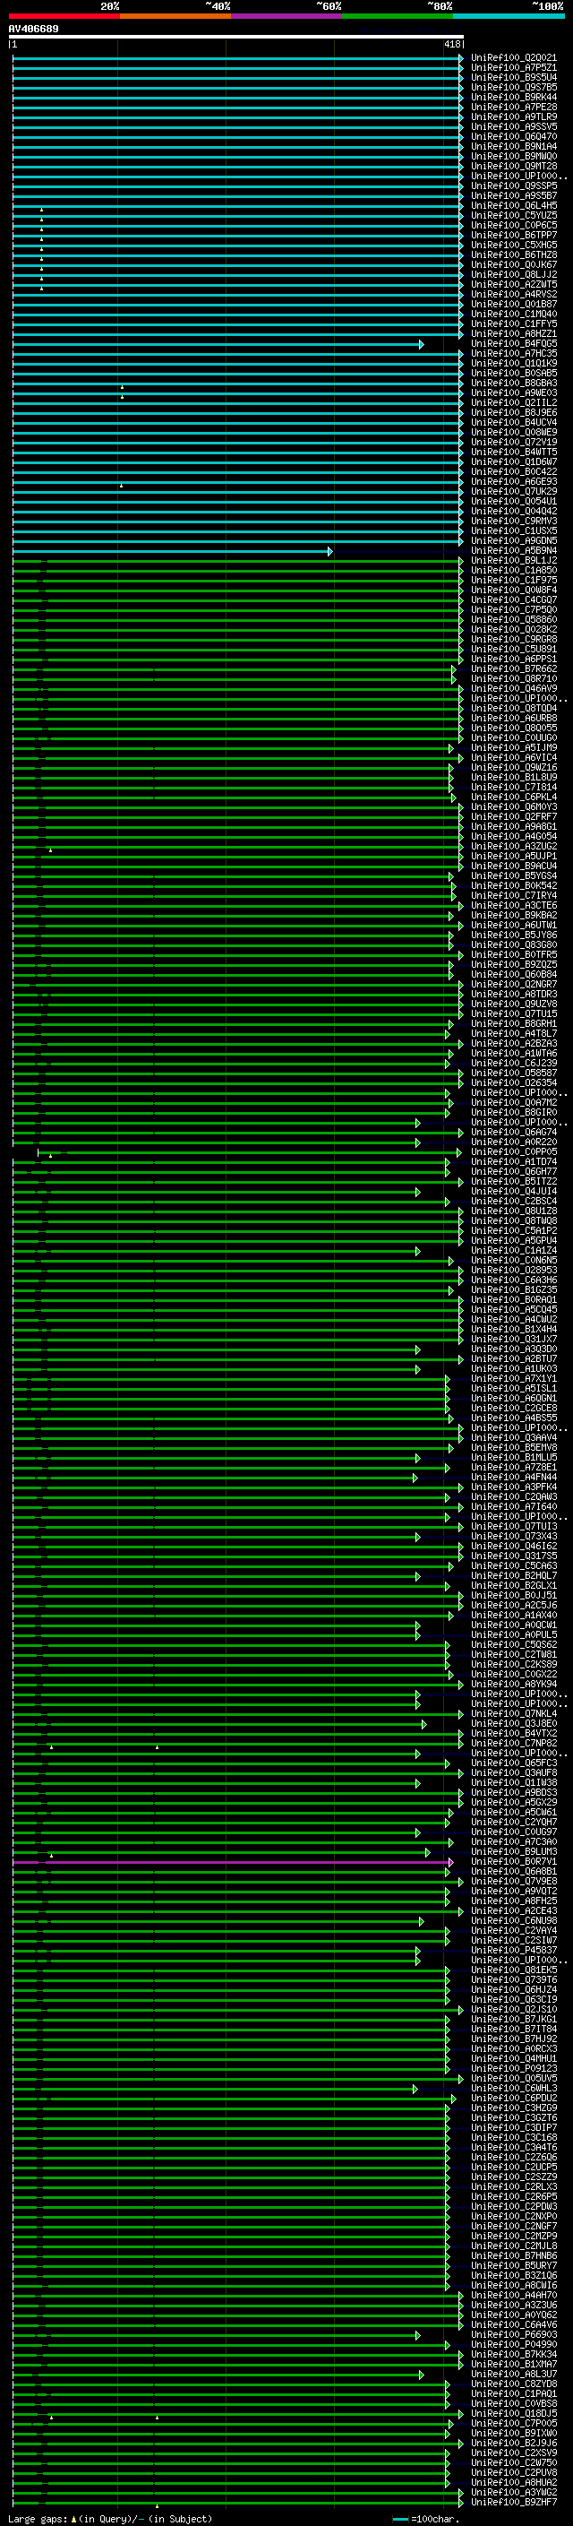Click the cyan ~100% identity legend segment
This screenshot has width=573, height=2526.
tap(509, 16)
